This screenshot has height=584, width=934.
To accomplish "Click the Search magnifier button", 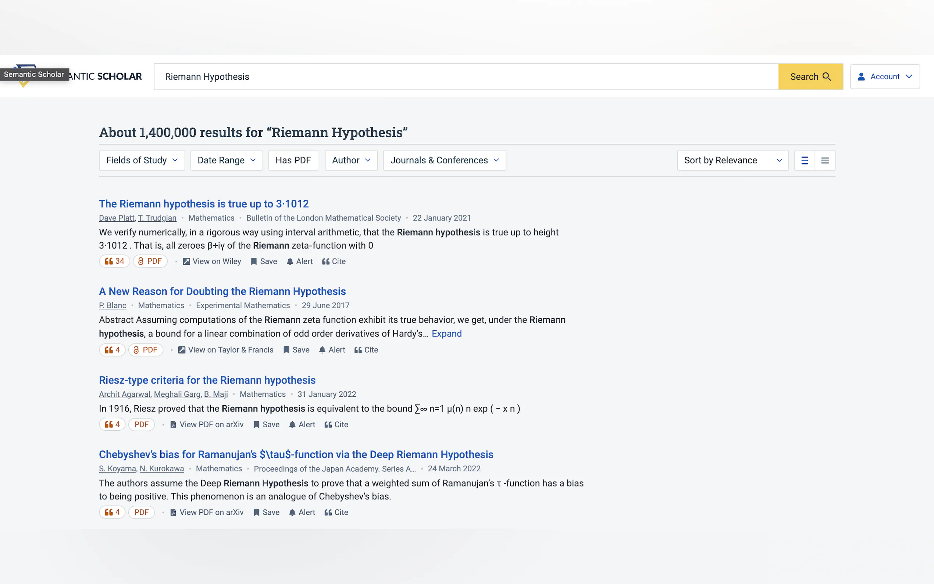I will click(x=810, y=76).
